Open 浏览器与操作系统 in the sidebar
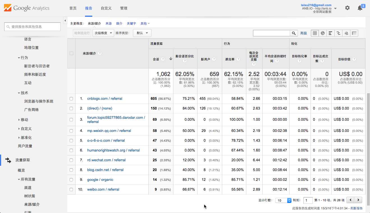The image size is (370, 213). tap(39, 101)
